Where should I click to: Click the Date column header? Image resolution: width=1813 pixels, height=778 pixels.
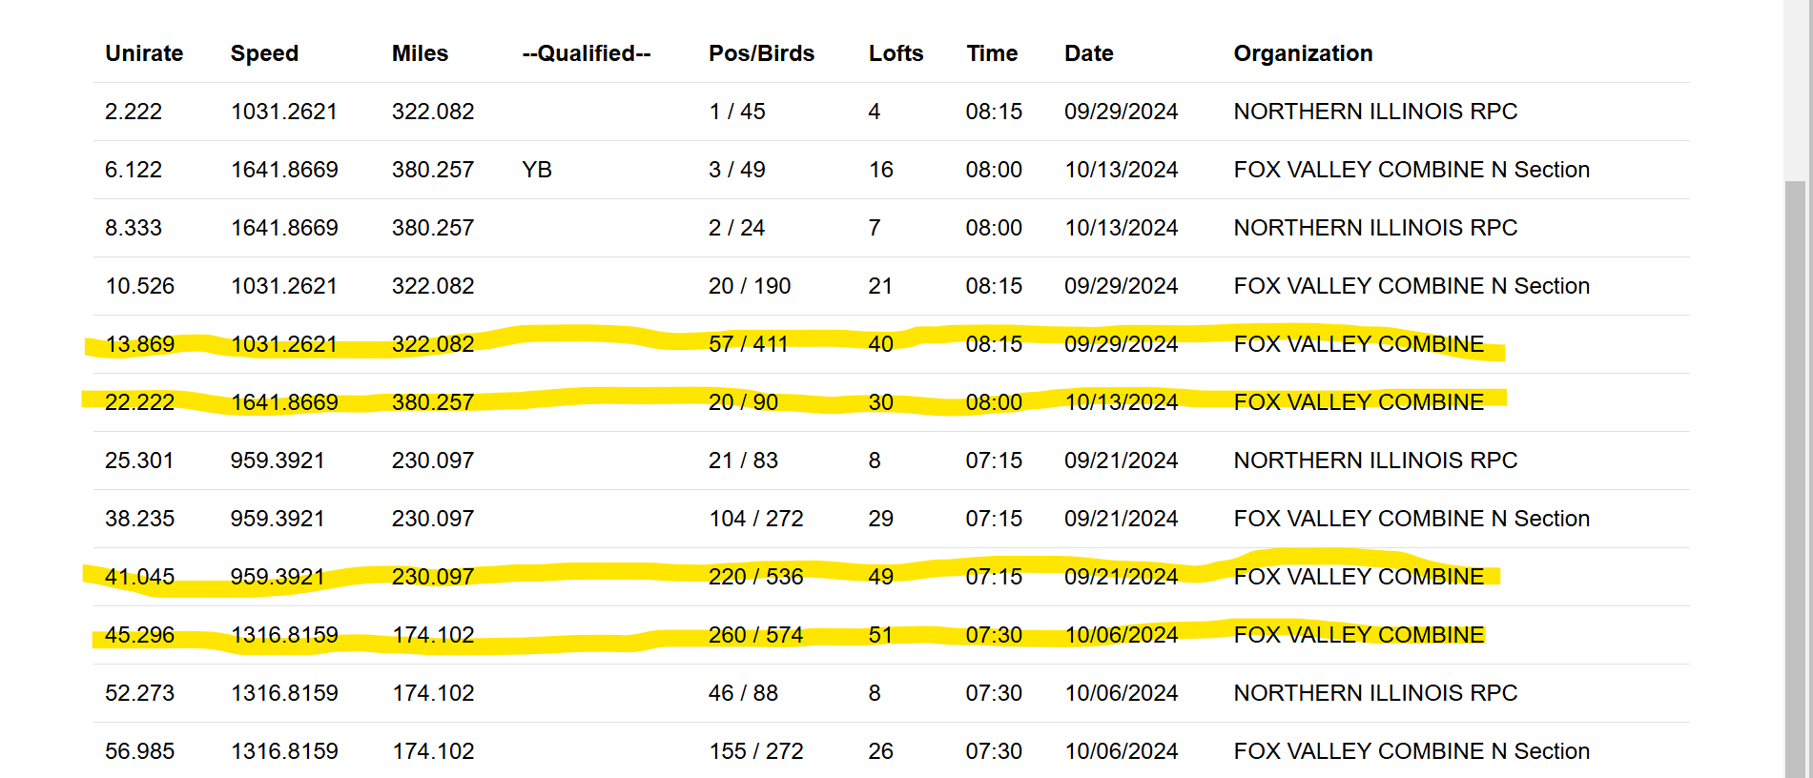point(1088,53)
